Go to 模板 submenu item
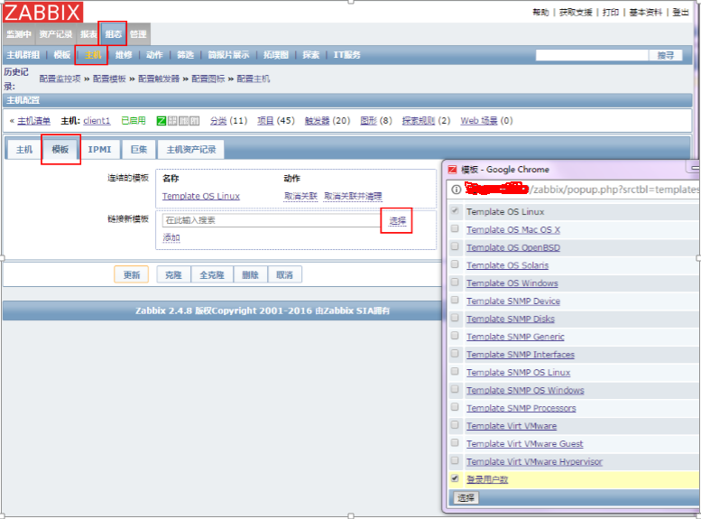This screenshot has height=519, width=701. click(61, 55)
